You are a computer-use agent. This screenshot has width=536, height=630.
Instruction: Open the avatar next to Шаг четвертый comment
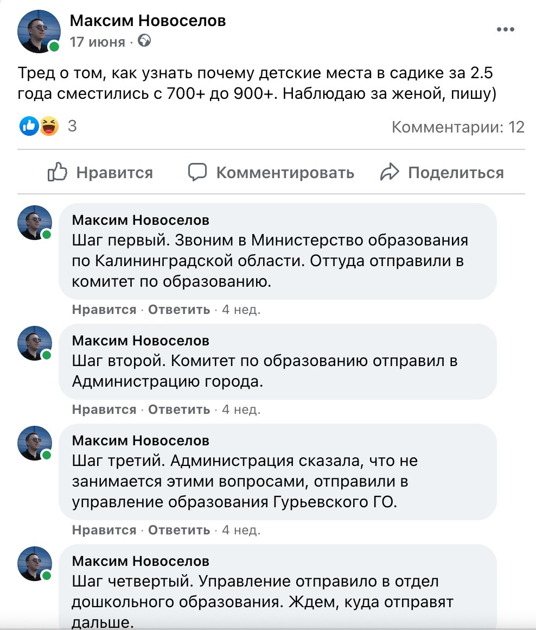(35, 564)
